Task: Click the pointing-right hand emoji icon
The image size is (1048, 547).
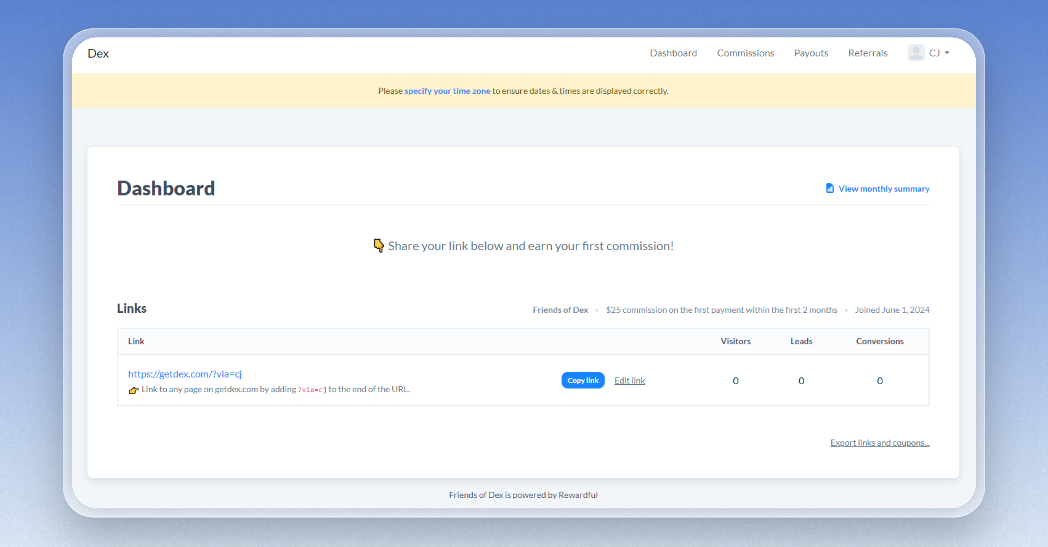Action: click(134, 390)
